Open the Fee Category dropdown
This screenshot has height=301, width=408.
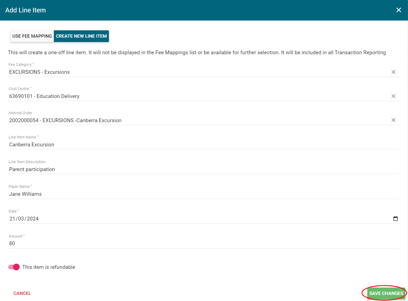pyautogui.click(x=191, y=72)
